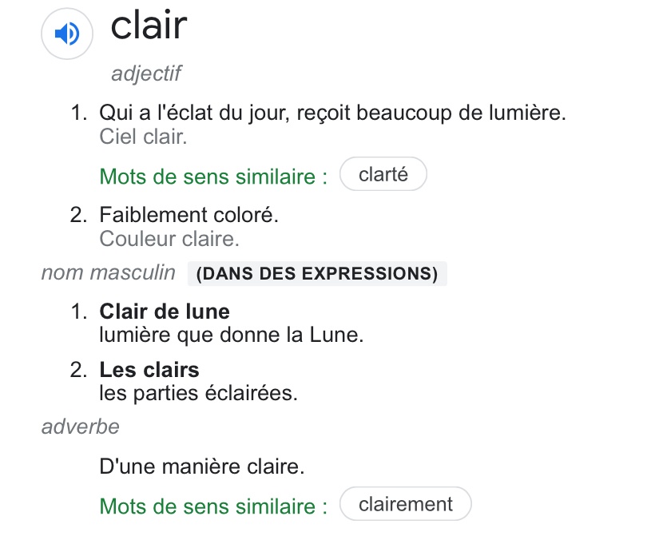Click the 'clarté' similar word chip
647x536 pixels.
click(x=383, y=174)
